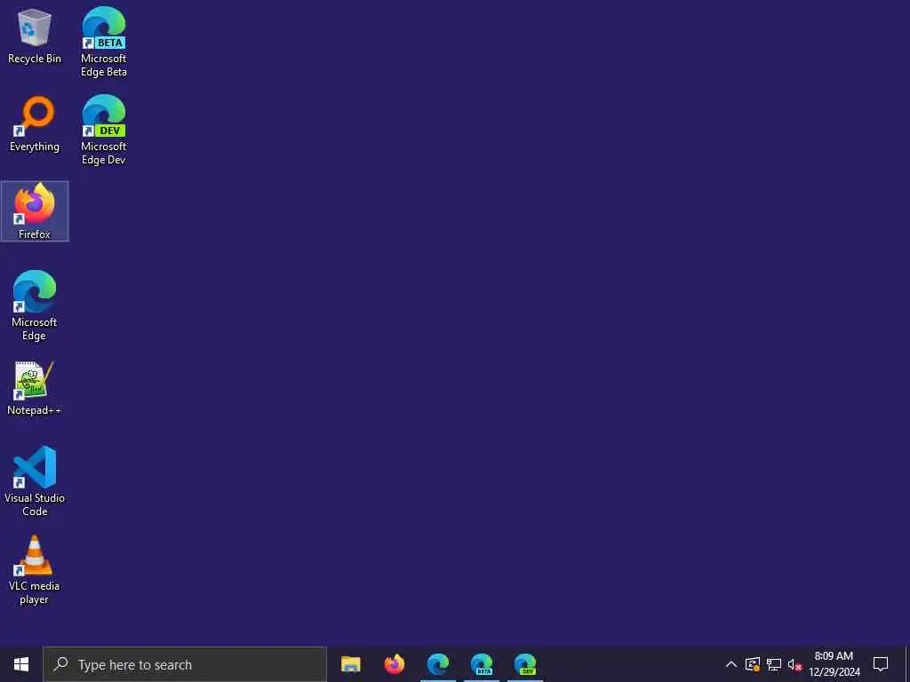The image size is (910, 682).
Task: Select the Everything search desktop shortcut
Action: [x=35, y=123]
